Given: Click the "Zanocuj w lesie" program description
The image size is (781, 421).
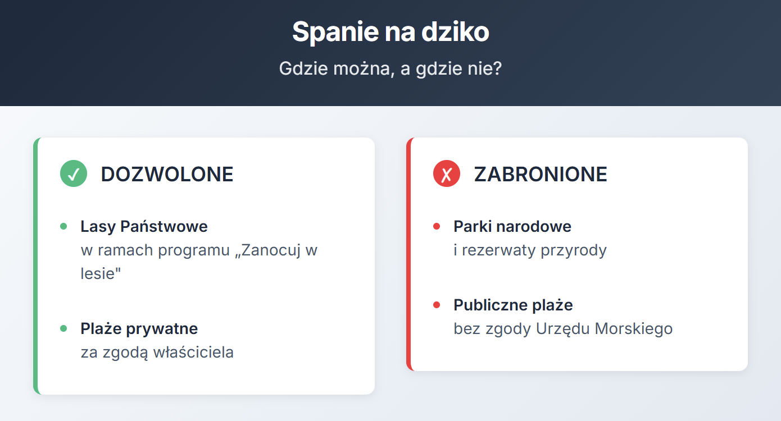Looking at the screenshot, I should click(x=199, y=261).
